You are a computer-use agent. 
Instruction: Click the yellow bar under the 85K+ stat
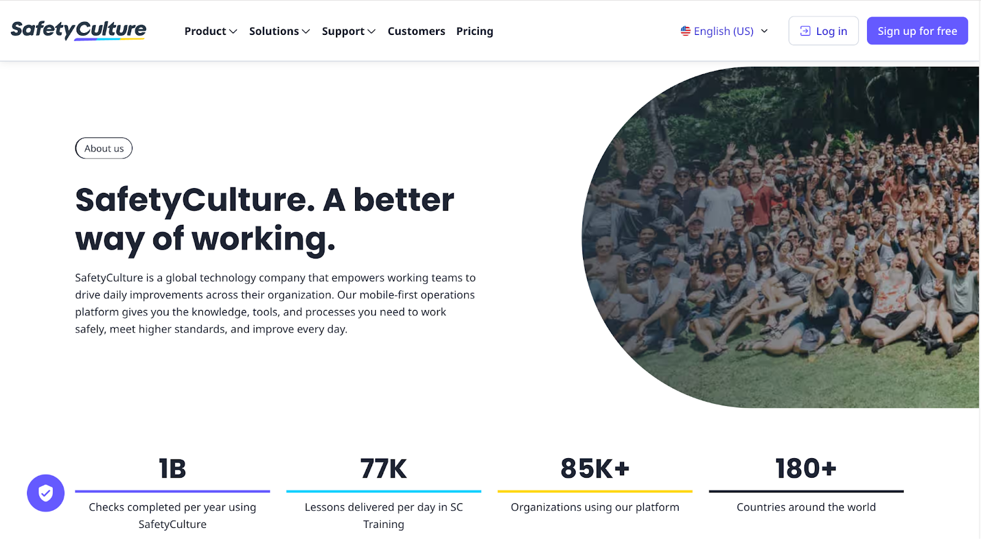594,491
